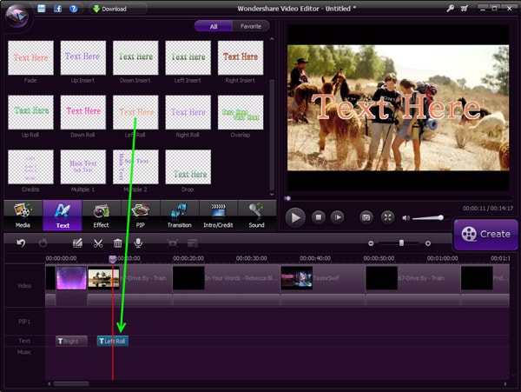Select the Left Roll text clip on timeline

[113, 341]
